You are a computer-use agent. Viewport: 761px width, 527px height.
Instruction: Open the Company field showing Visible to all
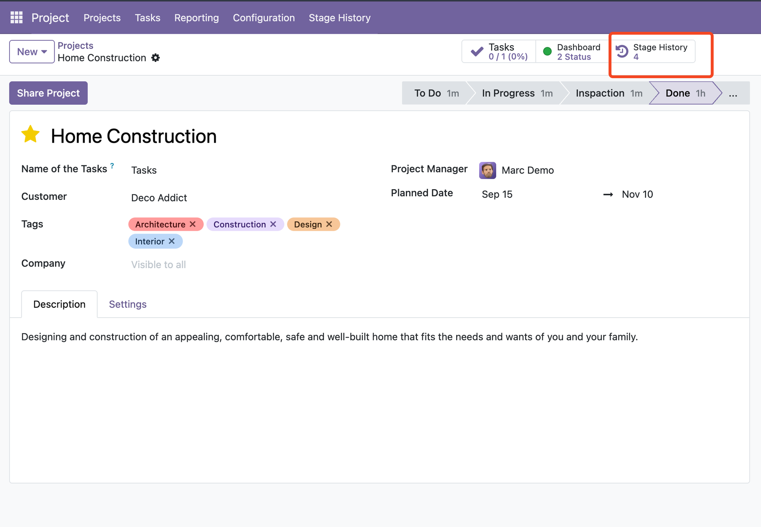click(x=158, y=264)
